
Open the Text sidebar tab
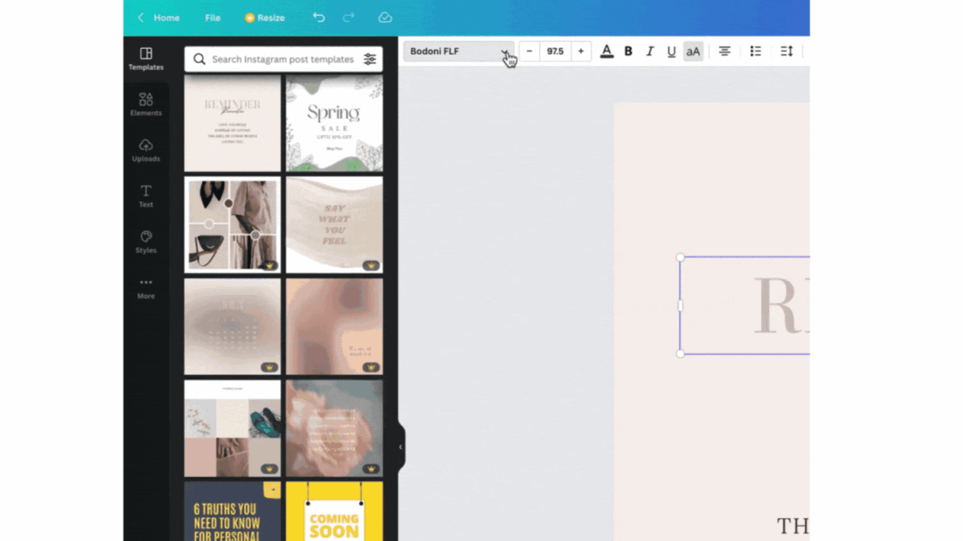(x=145, y=197)
